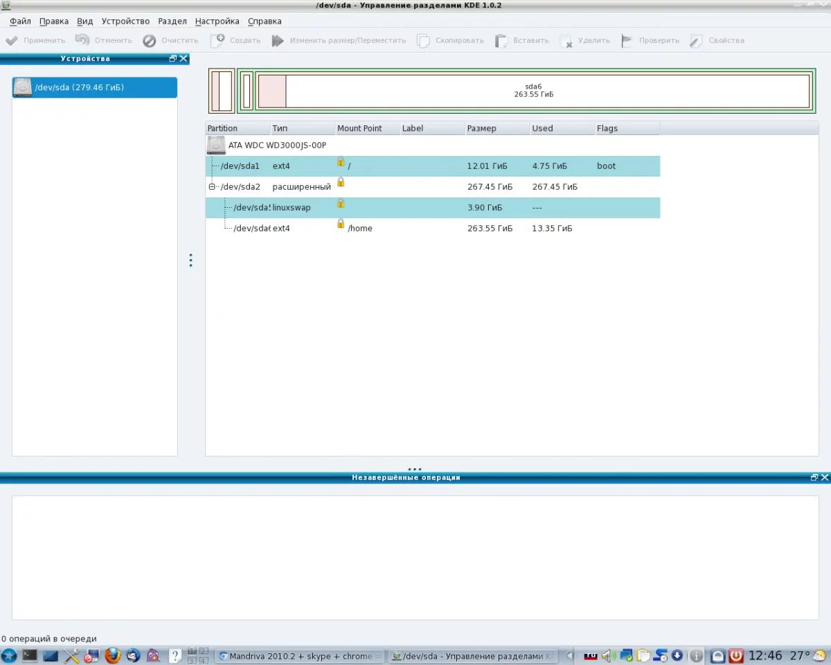Click the Проверить (Check) flag icon
Screen dimensions: 831x665
[627, 41]
